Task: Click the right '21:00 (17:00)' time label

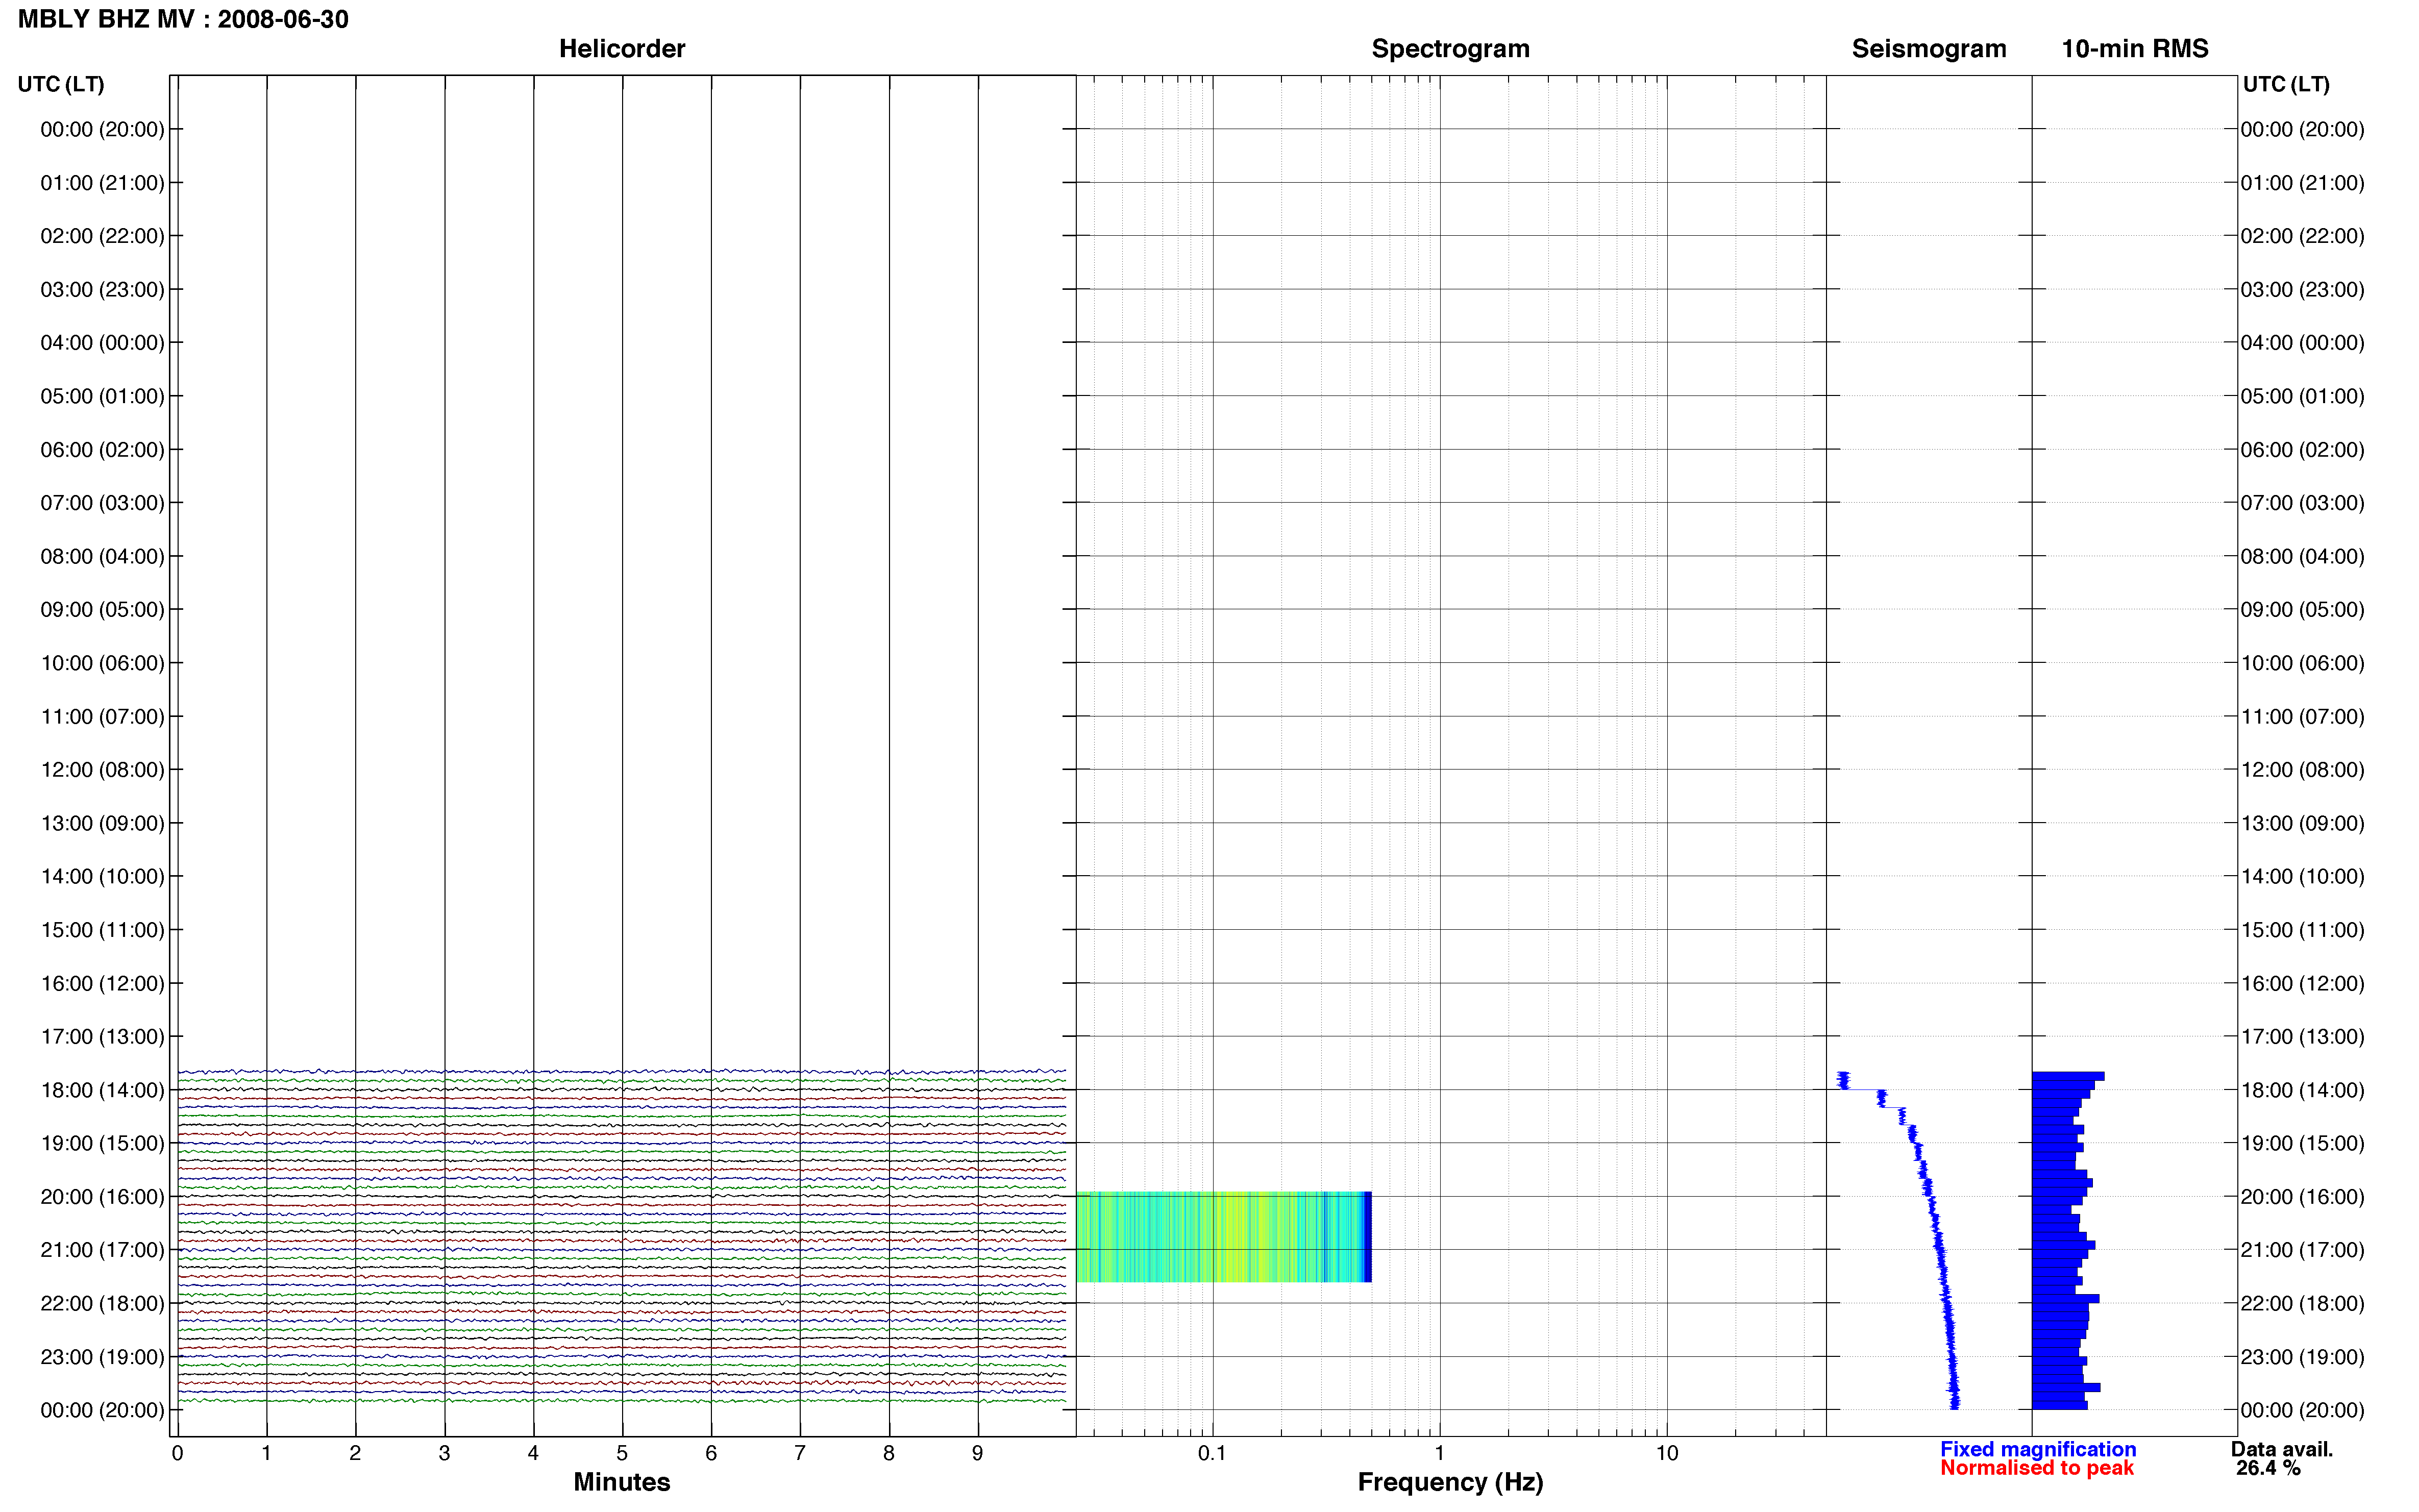Action: click(2302, 1250)
